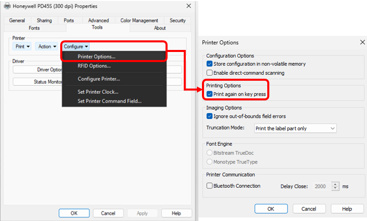Enable the Bluetooth Connection checkbox
Viewport: 367px width, 221px height.
coord(210,186)
